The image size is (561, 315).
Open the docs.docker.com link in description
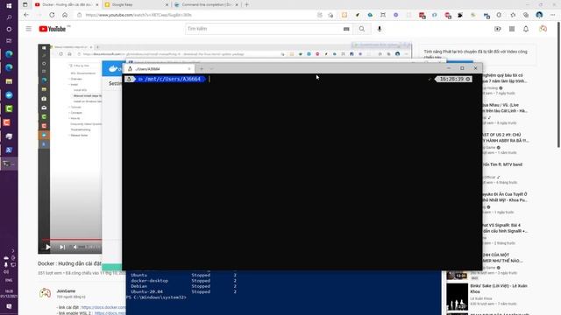click(103, 307)
